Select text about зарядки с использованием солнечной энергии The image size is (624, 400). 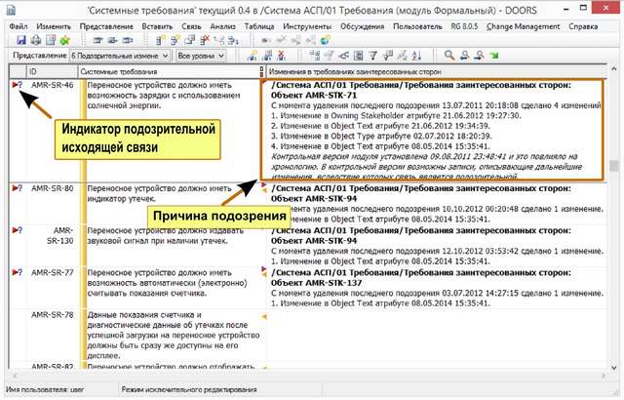coord(164,96)
